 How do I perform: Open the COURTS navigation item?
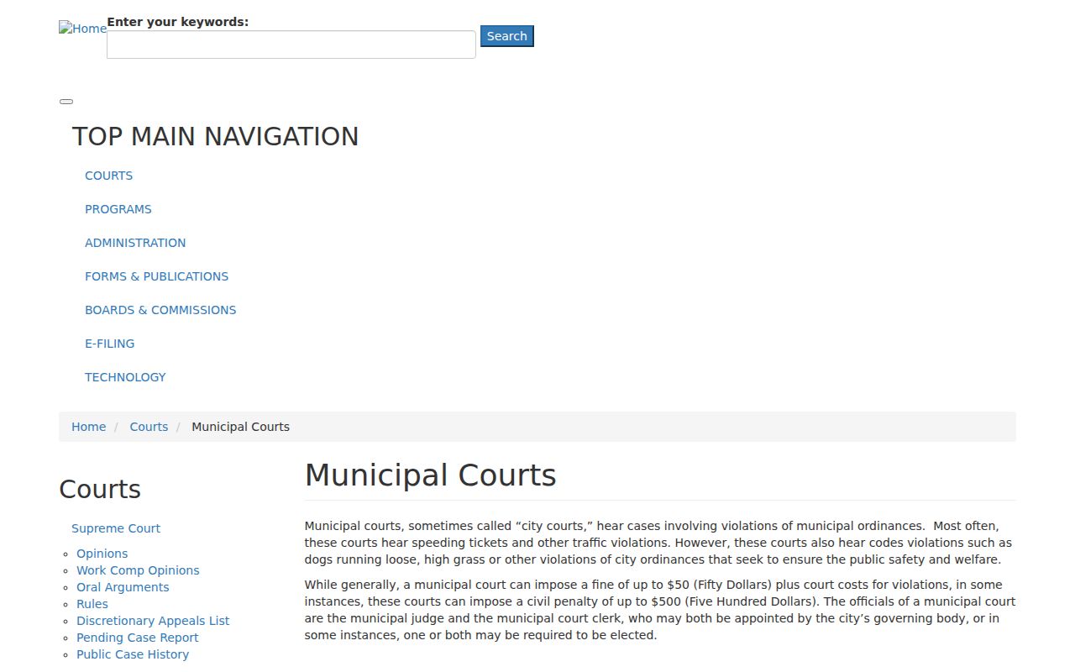108,176
